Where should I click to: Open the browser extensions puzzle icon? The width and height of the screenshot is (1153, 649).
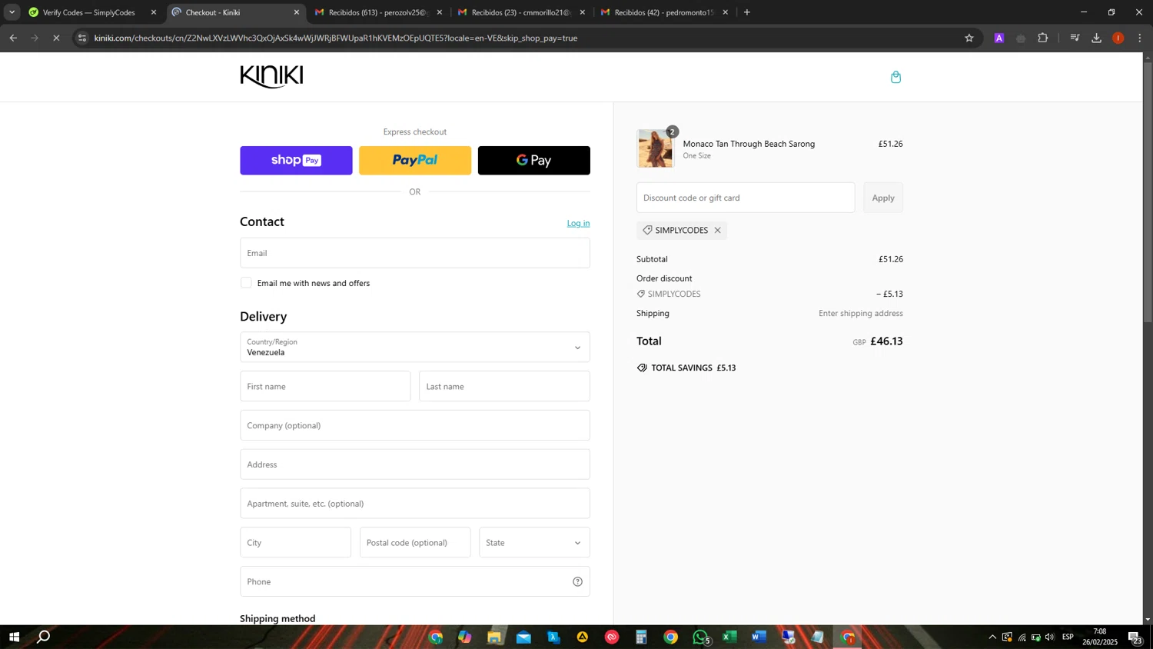click(1043, 38)
